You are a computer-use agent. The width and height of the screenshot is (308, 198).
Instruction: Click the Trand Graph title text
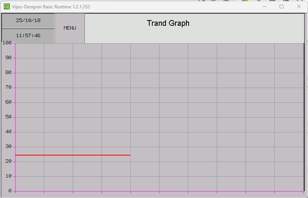(168, 23)
